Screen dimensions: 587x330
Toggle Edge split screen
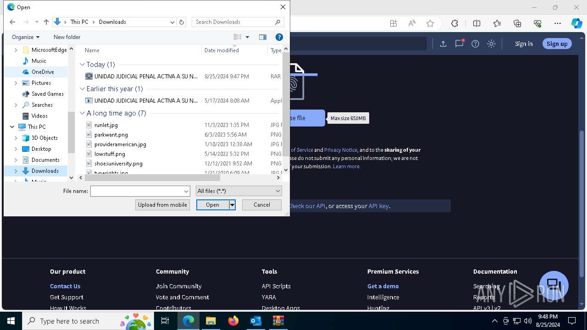tap(476, 23)
